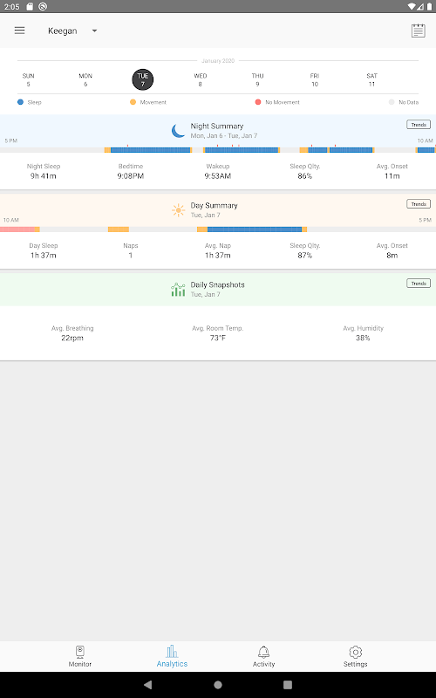
Task: Open the Settings gear icon
Action: pos(355,652)
